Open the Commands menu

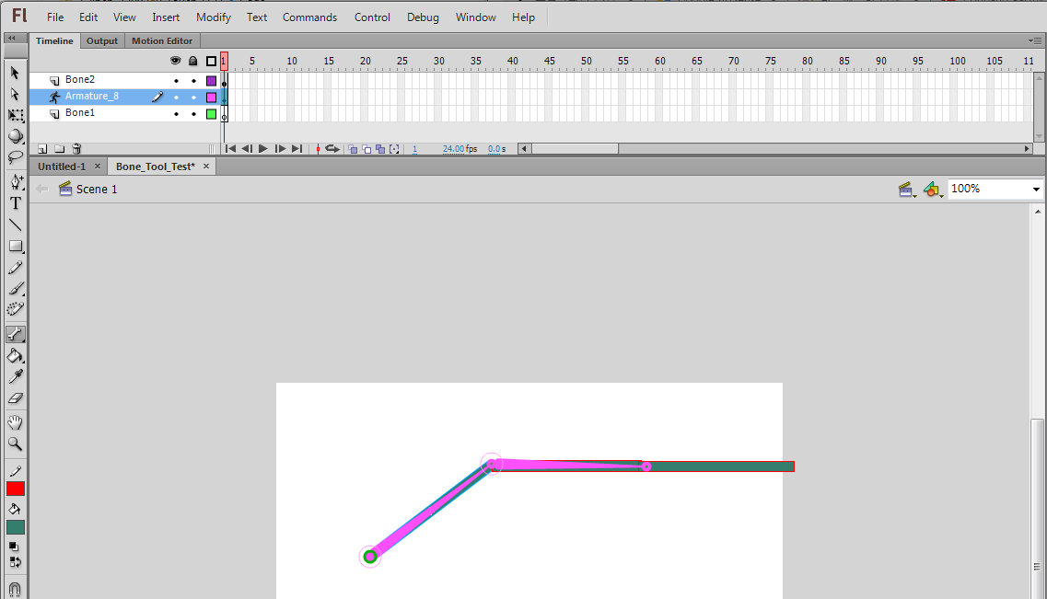[309, 17]
